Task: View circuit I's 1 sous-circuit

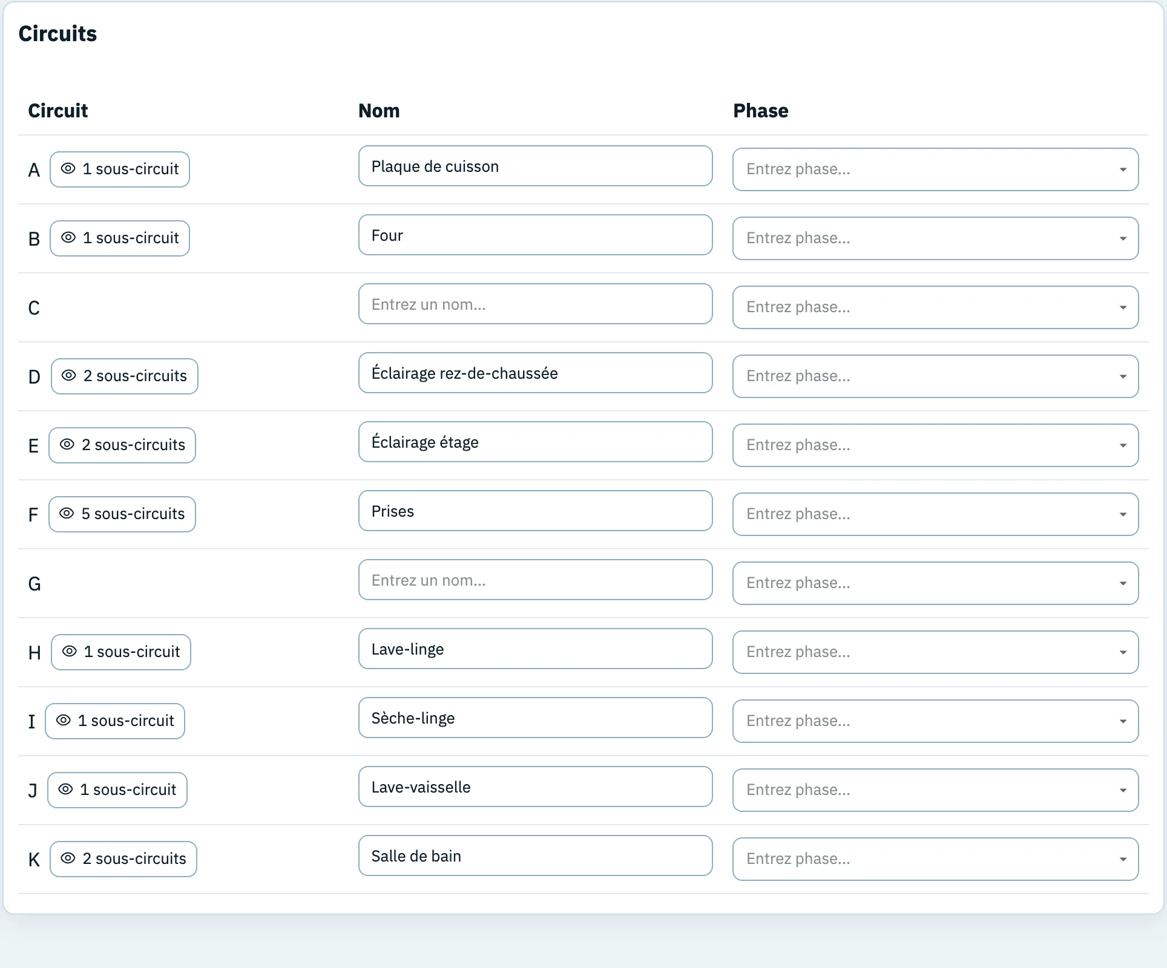Action: [115, 721]
